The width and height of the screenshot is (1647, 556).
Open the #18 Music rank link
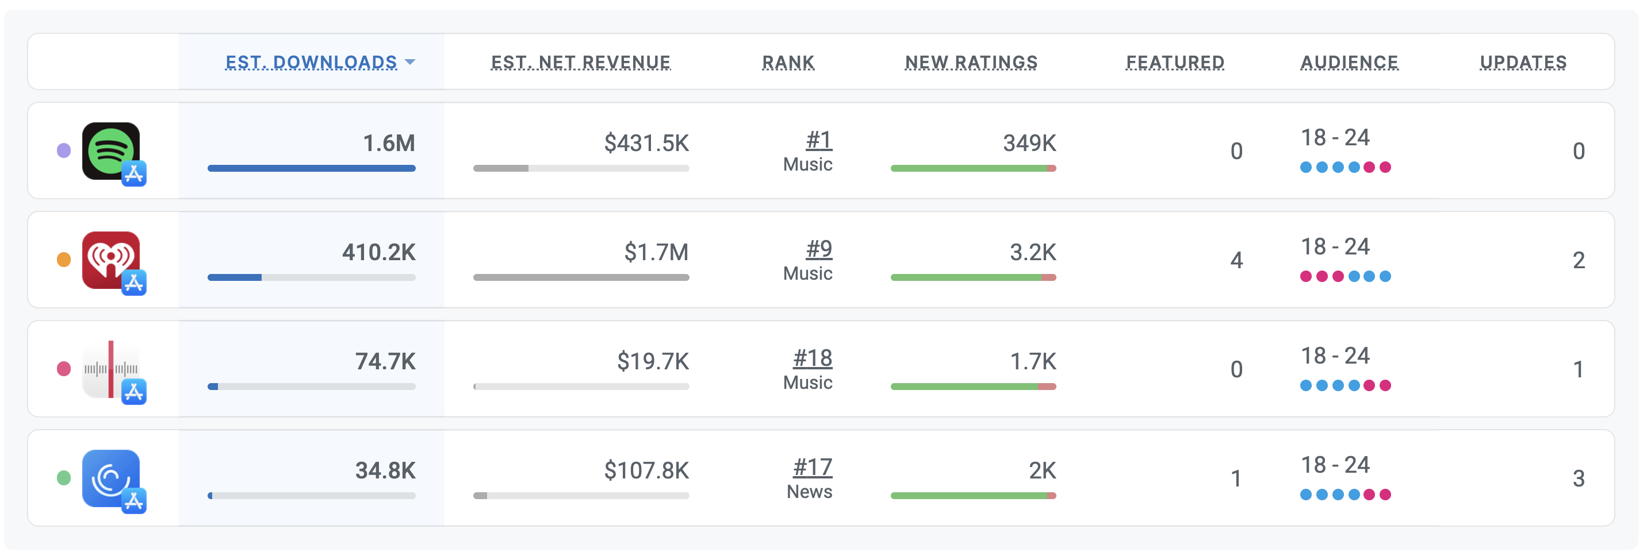(813, 358)
